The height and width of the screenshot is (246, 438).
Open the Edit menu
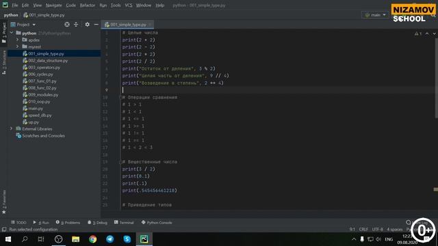click(x=25, y=5)
